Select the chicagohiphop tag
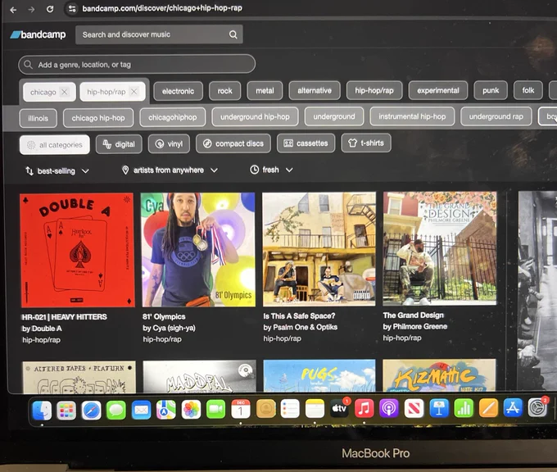This screenshot has height=472, width=557. [173, 117]
